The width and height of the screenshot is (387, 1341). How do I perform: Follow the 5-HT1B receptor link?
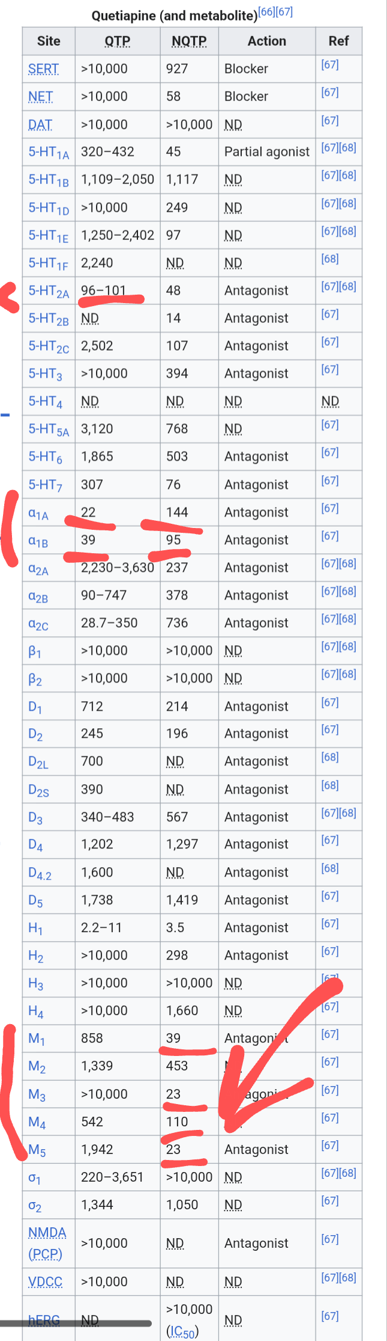[x=49, y=180]
